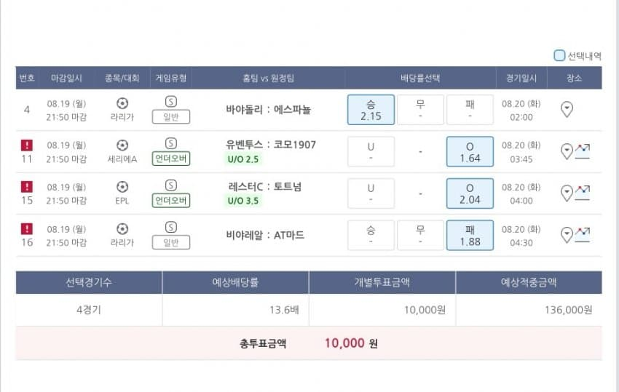
Task: Toggle 패 1.88 pick for 비야레알 match
Action: point(470,235)
